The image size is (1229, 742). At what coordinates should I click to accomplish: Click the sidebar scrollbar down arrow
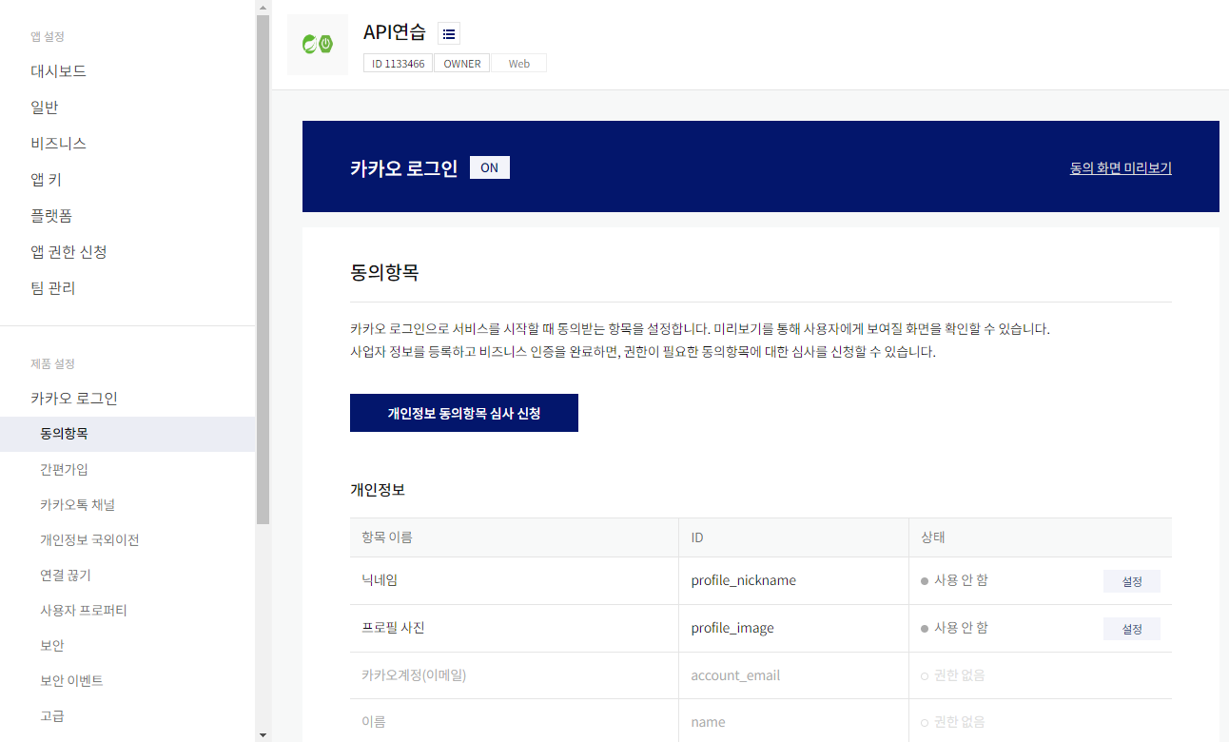263,734
